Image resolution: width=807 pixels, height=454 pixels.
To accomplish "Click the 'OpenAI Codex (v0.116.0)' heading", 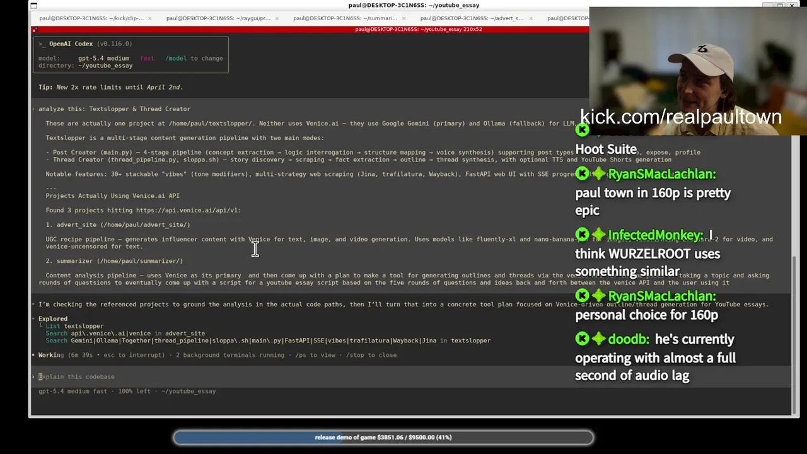I will (91, 44).
